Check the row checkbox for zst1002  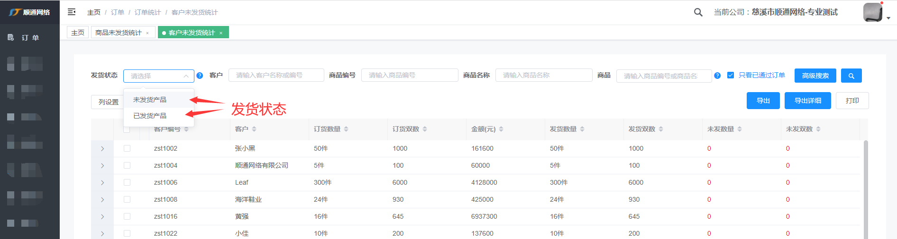pyautogui.click(x=127, y=148)
